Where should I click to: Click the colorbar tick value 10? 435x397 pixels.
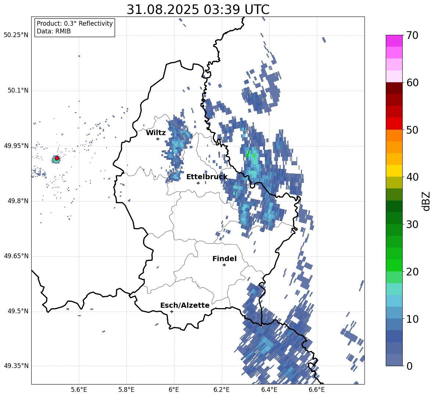412,319
